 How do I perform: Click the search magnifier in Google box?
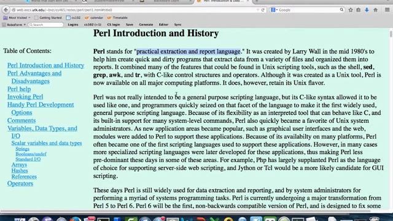[x=341, y=10]
